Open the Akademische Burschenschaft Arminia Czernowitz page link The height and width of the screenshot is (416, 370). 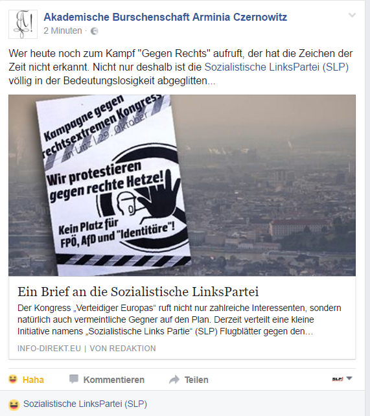point(165,17)
